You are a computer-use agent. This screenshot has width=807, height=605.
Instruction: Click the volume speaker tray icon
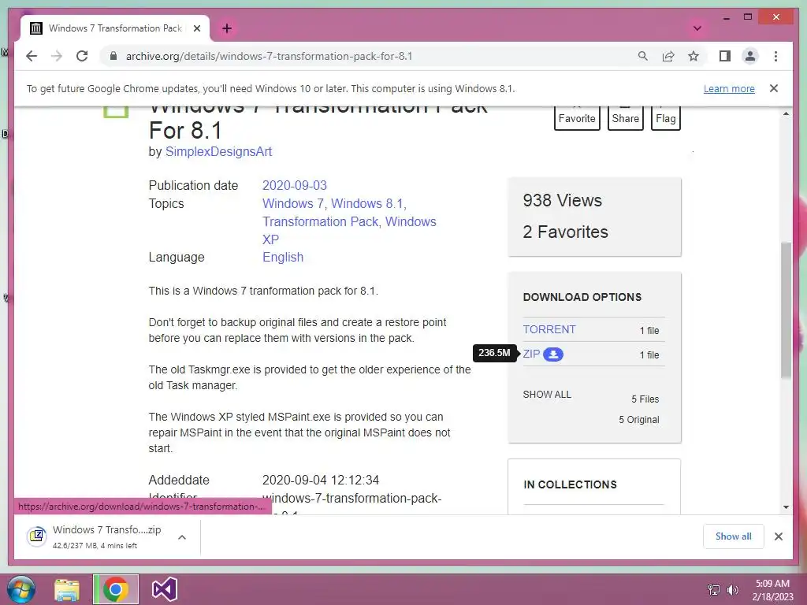click(732, 589)
